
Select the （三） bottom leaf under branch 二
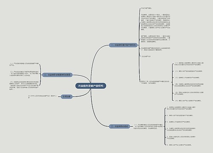(x=24, y=85)
